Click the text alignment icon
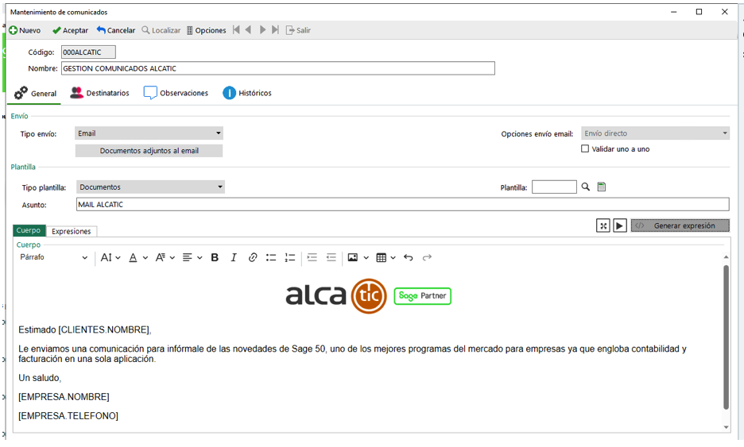Viewport: 744px width, 447px height. tap(188, 257)
